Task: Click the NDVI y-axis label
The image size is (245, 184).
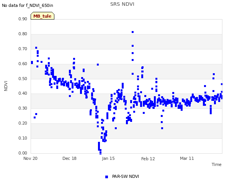Action: pos(6,86)
